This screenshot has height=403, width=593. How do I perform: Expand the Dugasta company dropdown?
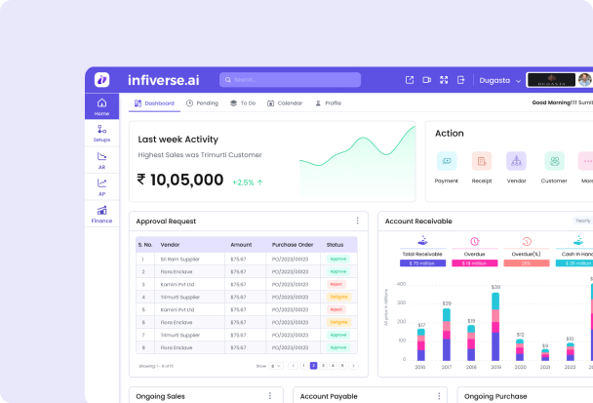[499, 80]
